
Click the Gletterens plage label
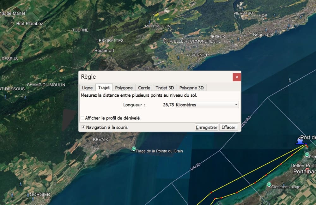(286, 187)
